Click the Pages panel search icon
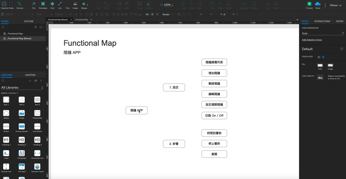Image resolution: width=346 pixels, height=179 pixels. [3, 27]
